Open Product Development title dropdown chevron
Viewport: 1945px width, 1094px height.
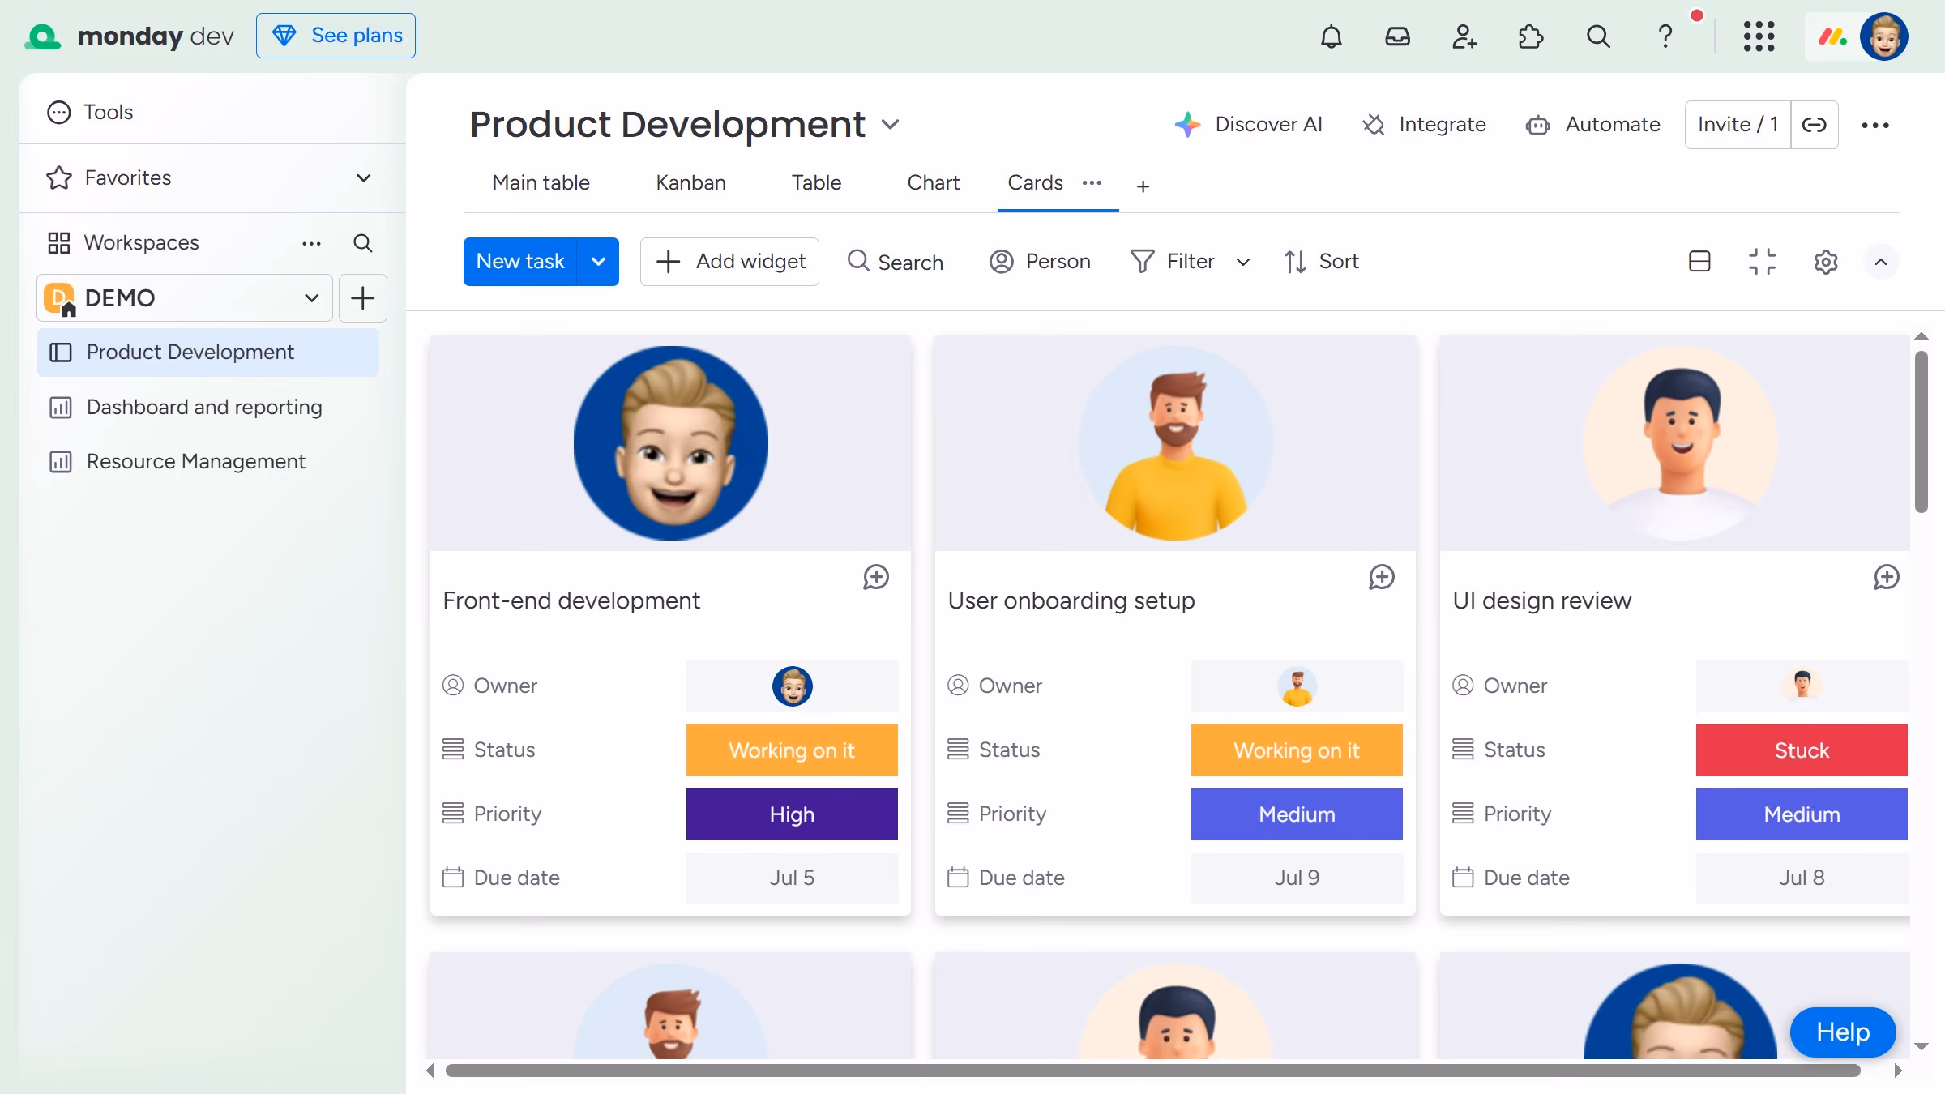tap(890, 125)
